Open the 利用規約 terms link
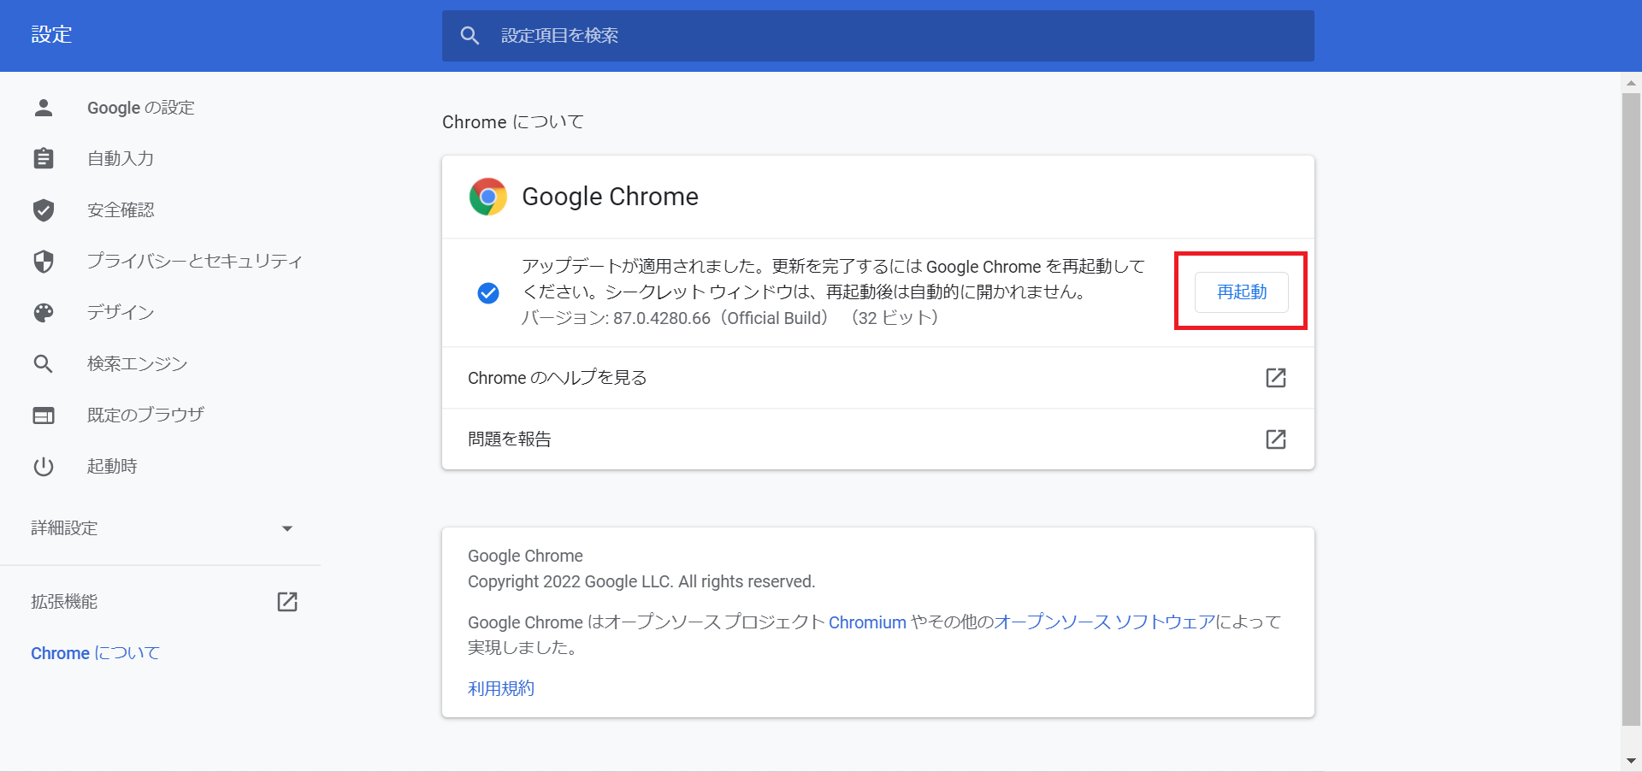 (501, 688)
